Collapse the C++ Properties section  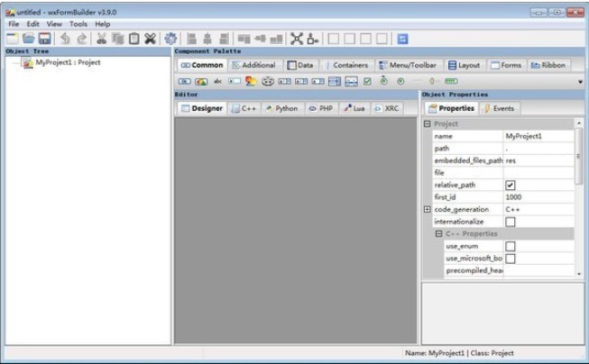pos(438,233)
